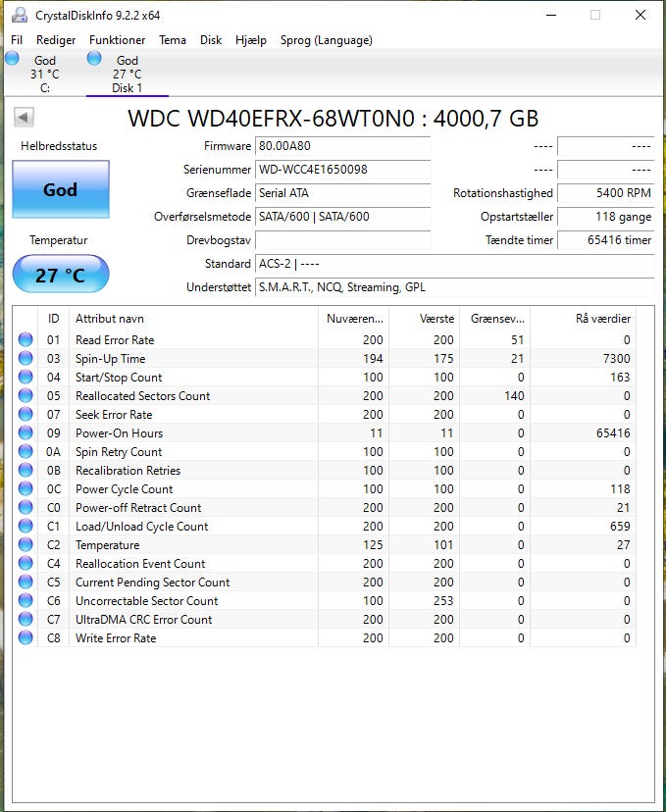Click the Write Error Rate attribute name
Viewport: 666px width, 812px height.
click(x=116, y=638)
